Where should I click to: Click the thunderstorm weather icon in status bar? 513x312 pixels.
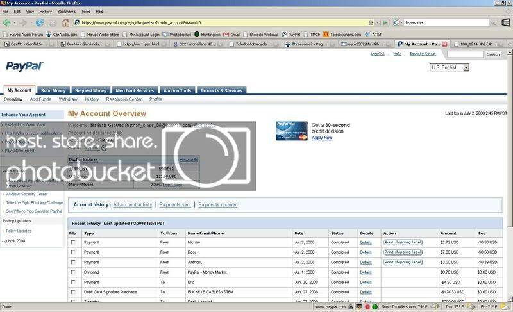click(435, 306)
